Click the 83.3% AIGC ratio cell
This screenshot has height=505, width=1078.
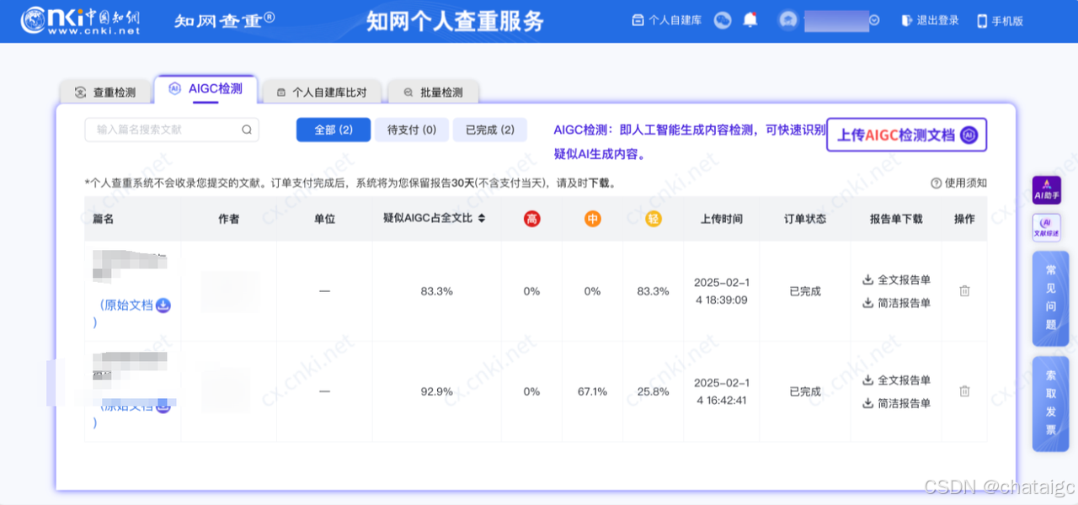436,291
